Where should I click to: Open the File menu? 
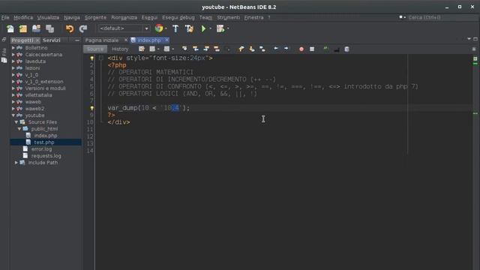click(x=5, y=18)
